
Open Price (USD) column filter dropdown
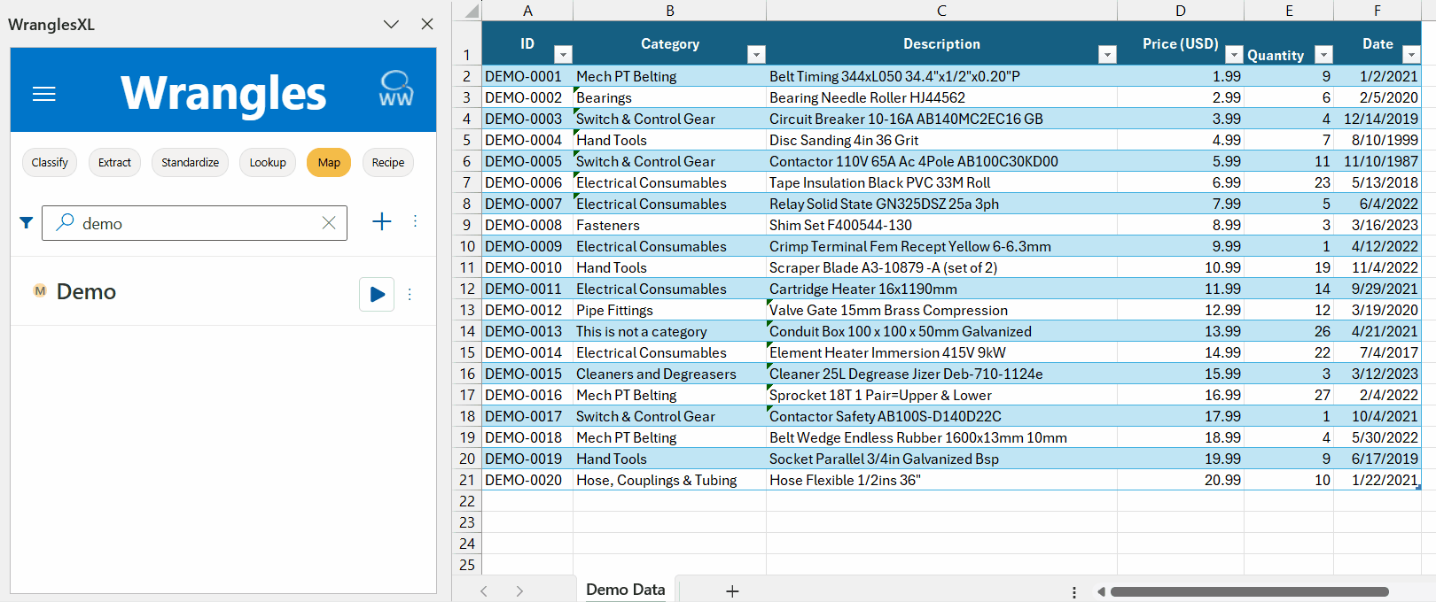(x=1234, y=55)
